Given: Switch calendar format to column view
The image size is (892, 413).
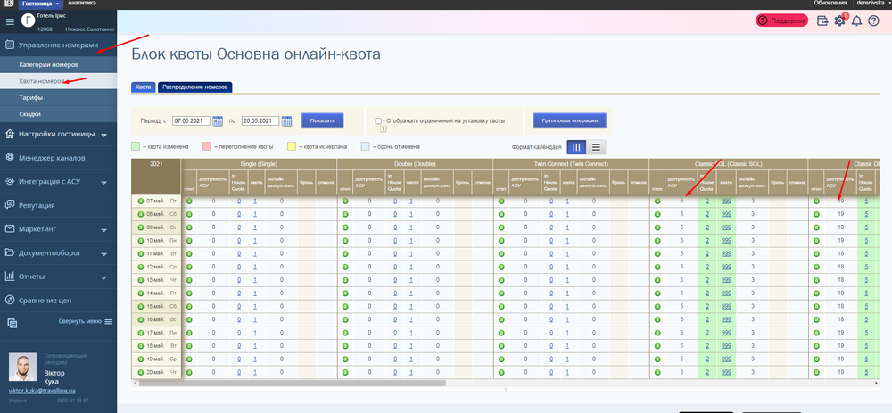Looking at the screenshot, I should [576, 147].
